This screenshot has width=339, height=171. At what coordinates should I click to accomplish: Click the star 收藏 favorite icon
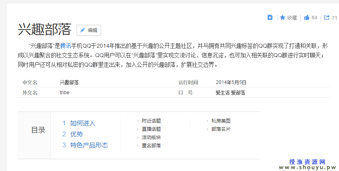pyautogui.click(x=282, y=17)
